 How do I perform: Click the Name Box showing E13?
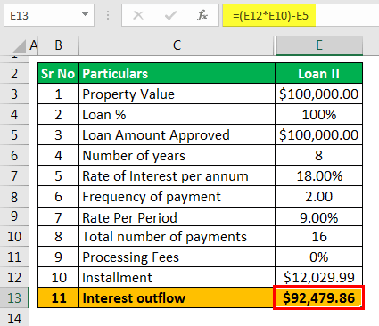pyautogui.click(x=49, y=15)
